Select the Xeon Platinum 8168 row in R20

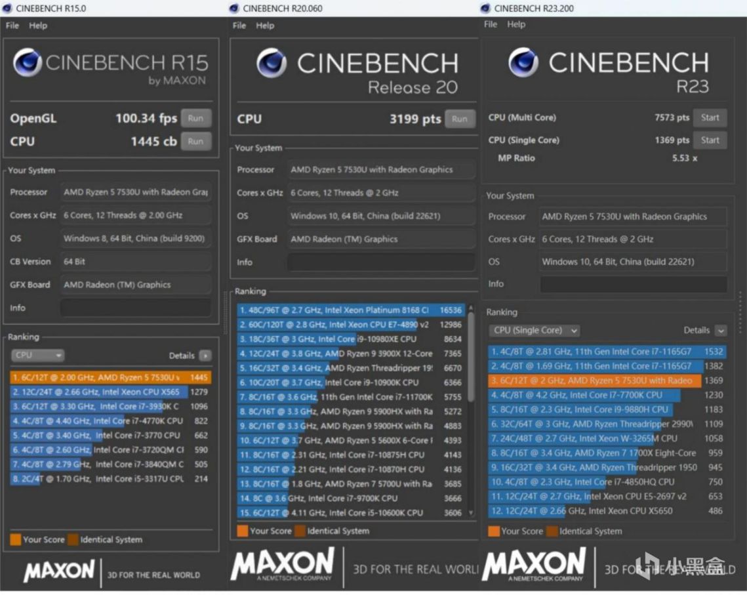coord(351,310)
